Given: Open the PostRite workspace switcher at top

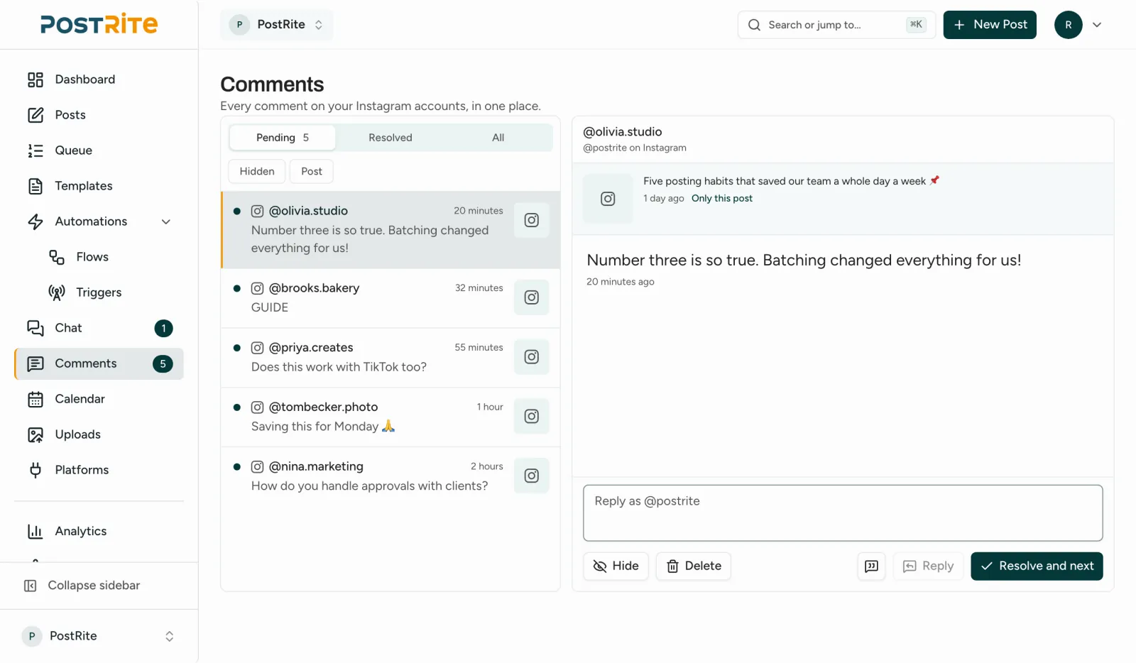Looking at the screenshot, I should pyautogui.click(x=277, y=25).
